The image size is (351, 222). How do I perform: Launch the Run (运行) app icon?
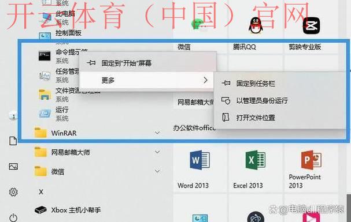click(x=45, y=114)
